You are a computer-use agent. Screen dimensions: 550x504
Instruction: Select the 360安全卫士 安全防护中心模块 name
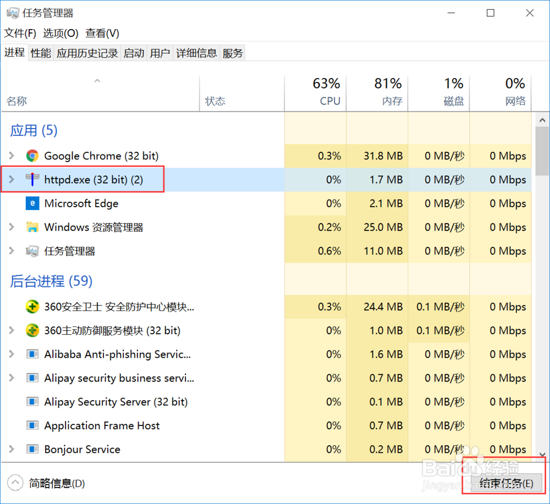pos(119,307)
